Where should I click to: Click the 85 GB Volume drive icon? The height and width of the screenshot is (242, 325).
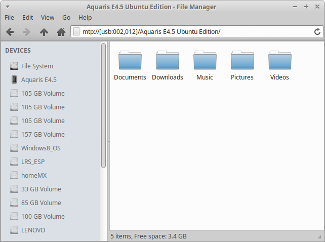(x=14, y=203)
